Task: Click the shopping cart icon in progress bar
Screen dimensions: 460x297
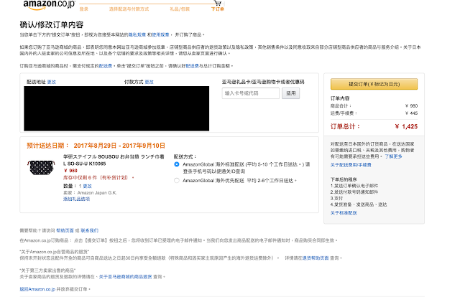Action: click(x=218, y=3)
